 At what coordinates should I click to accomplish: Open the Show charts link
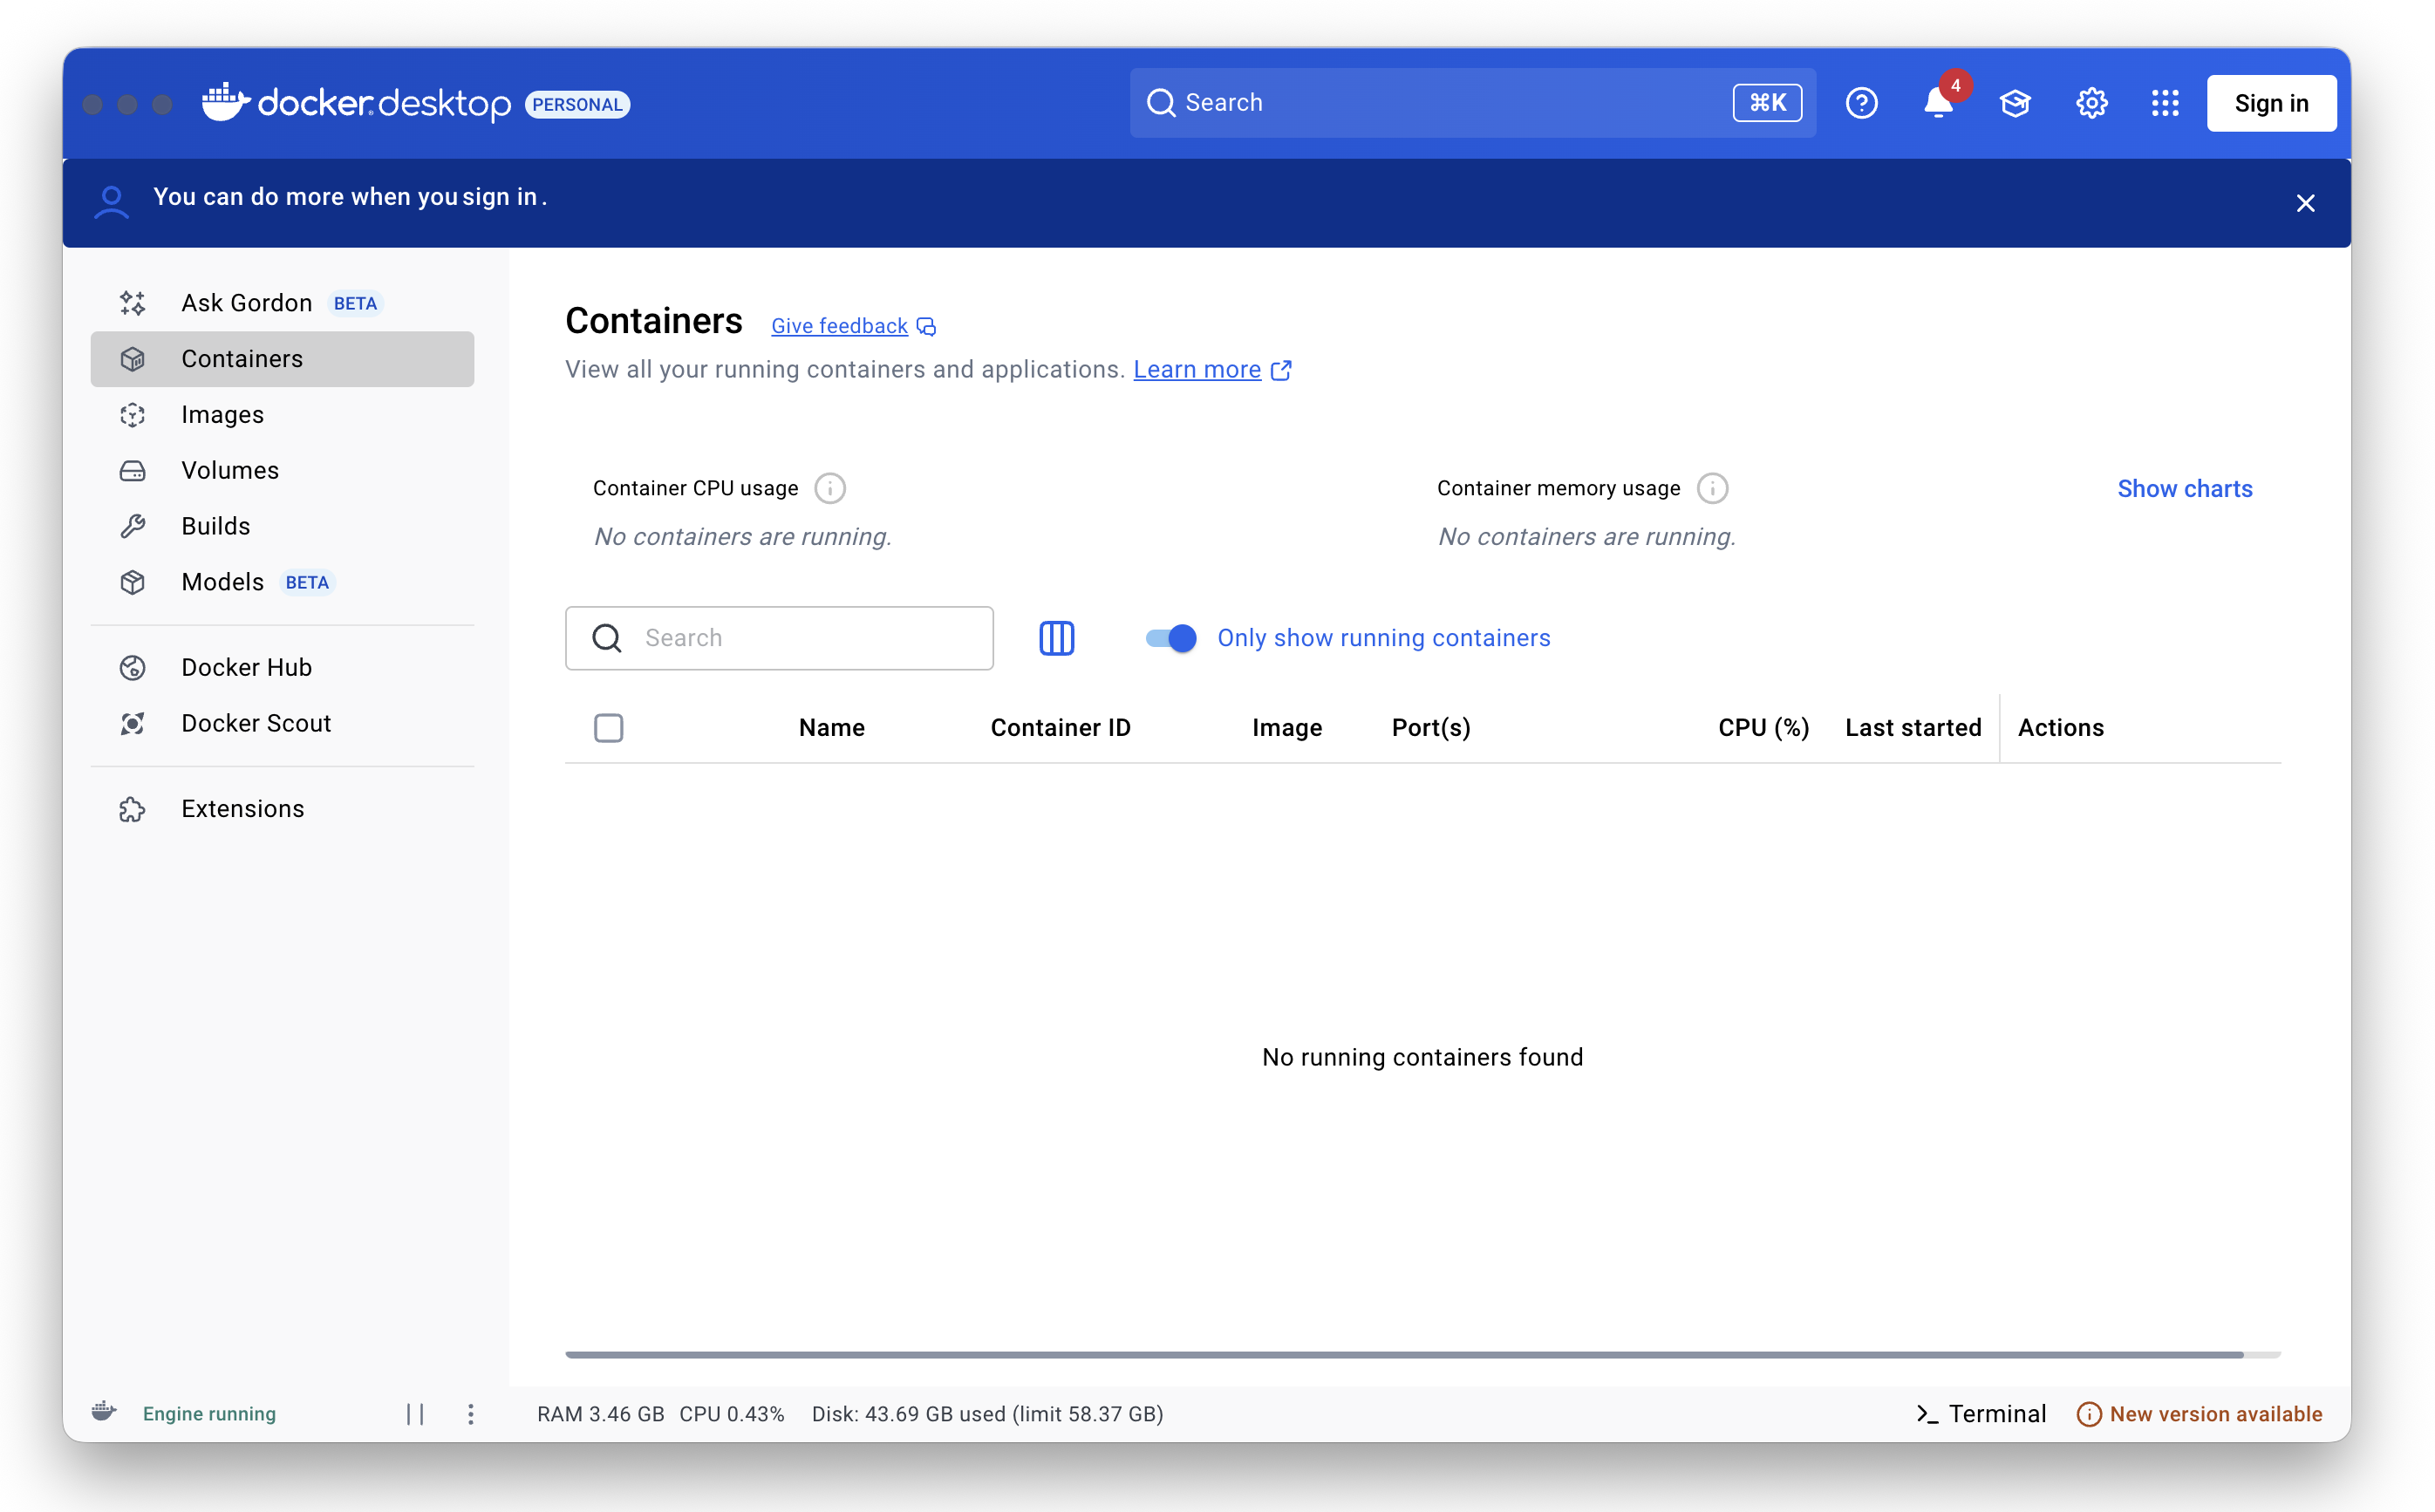[2185, 488]
